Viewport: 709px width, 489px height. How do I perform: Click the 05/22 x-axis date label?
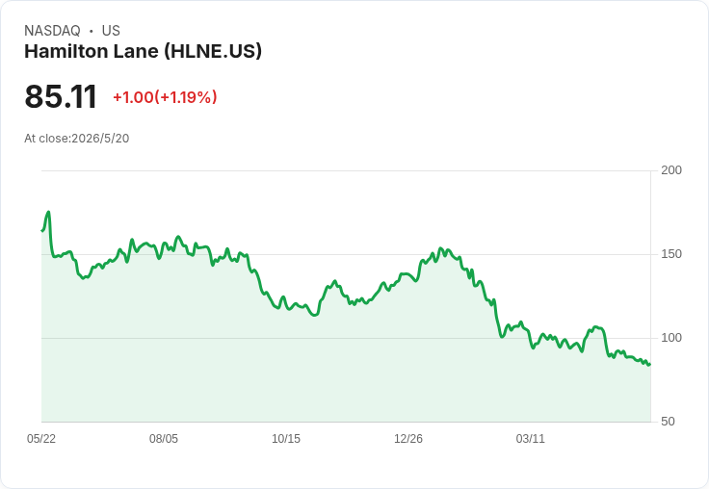point(41,438)
